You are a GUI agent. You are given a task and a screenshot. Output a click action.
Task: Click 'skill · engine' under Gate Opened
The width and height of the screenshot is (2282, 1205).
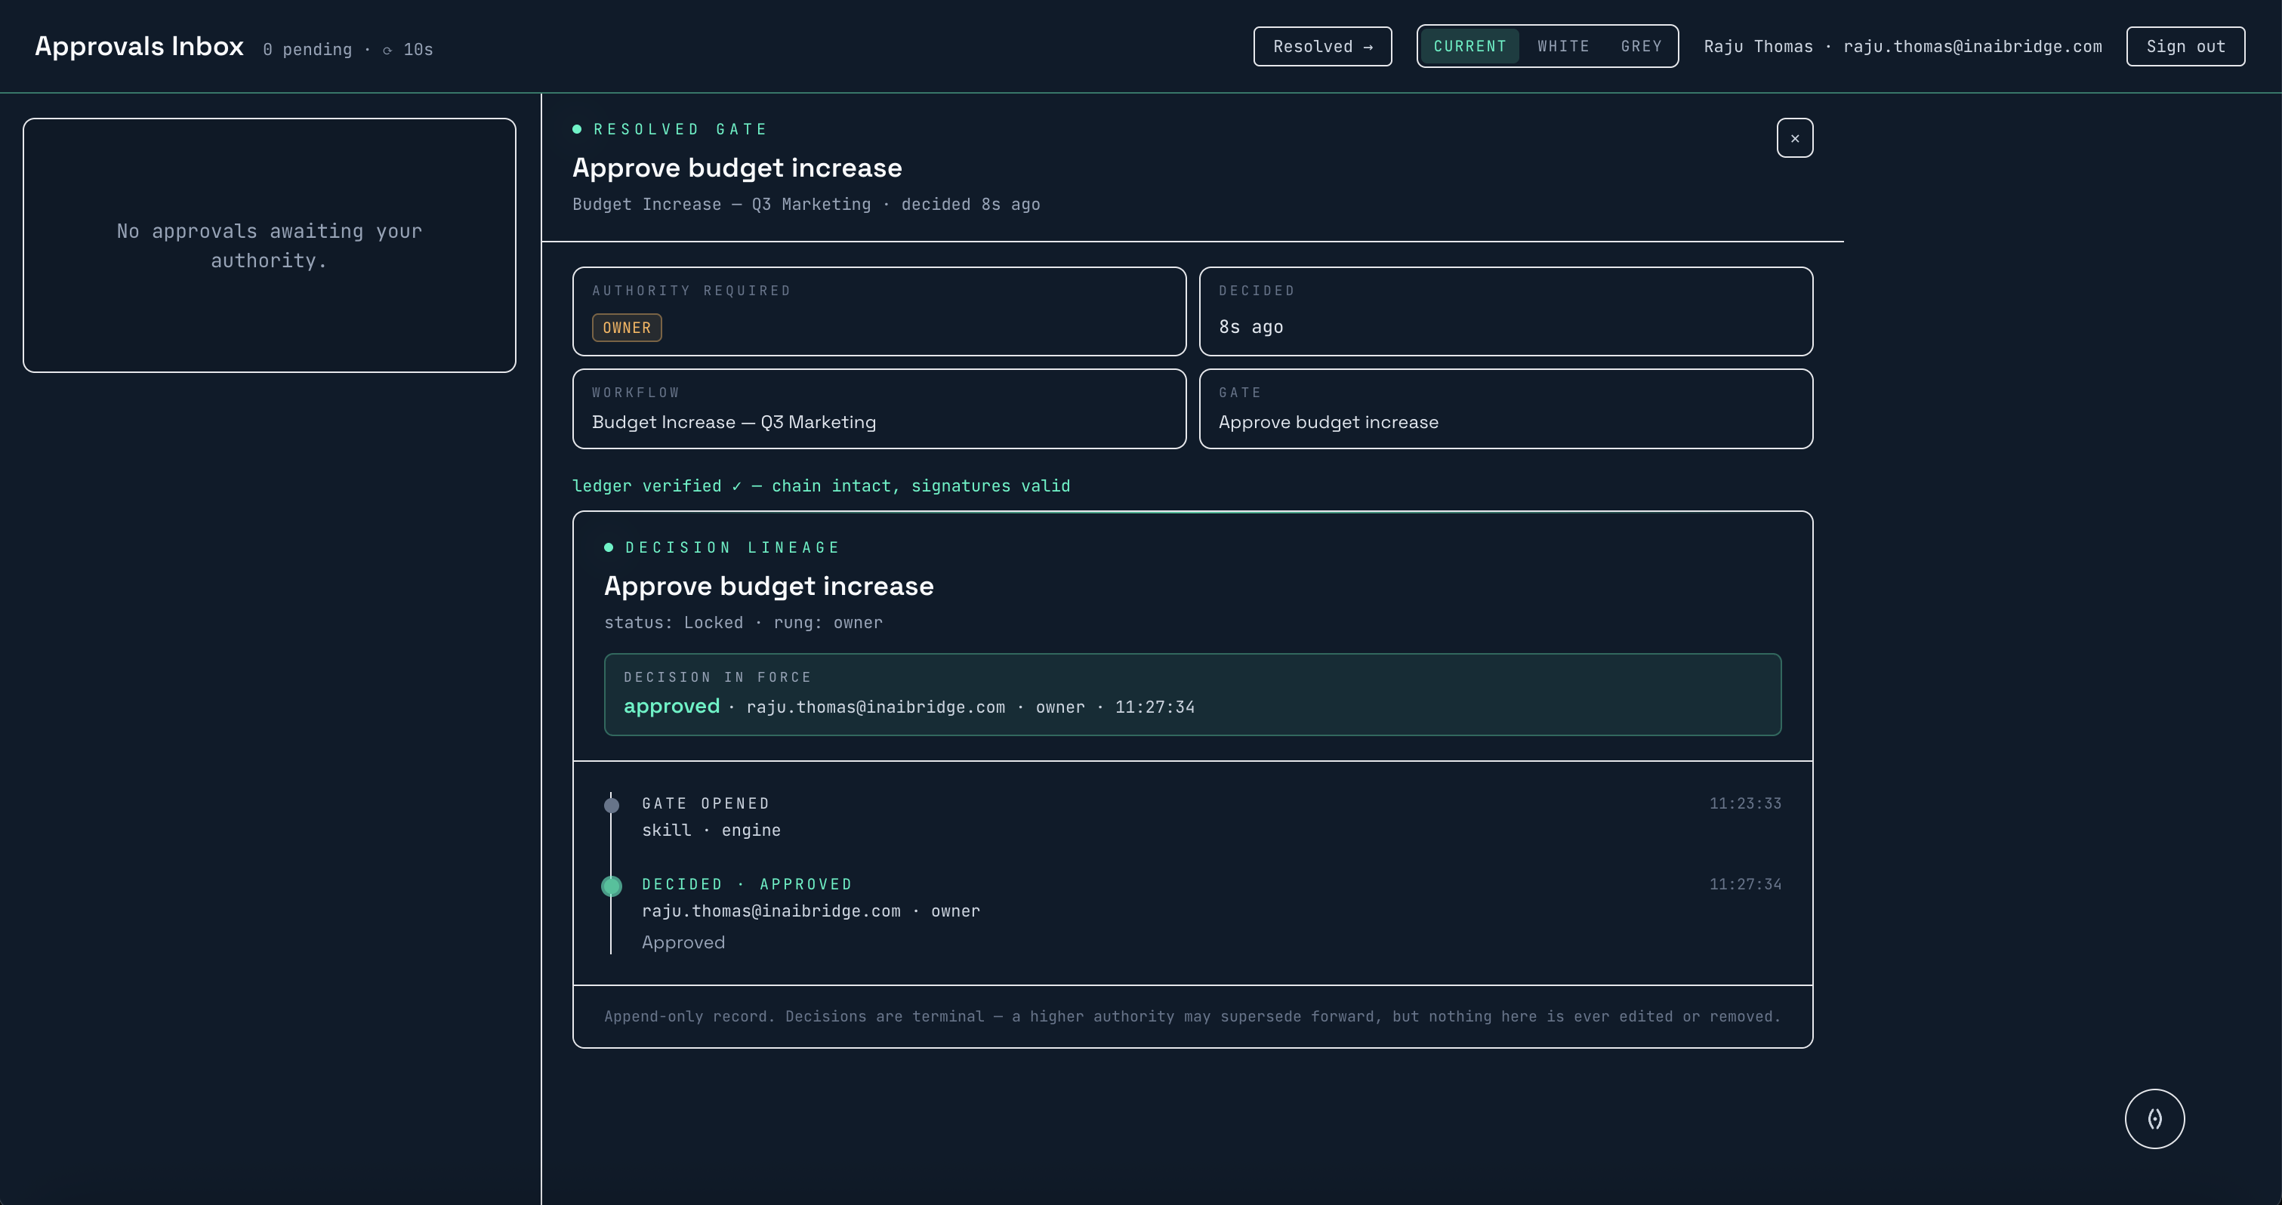(711, 831)
